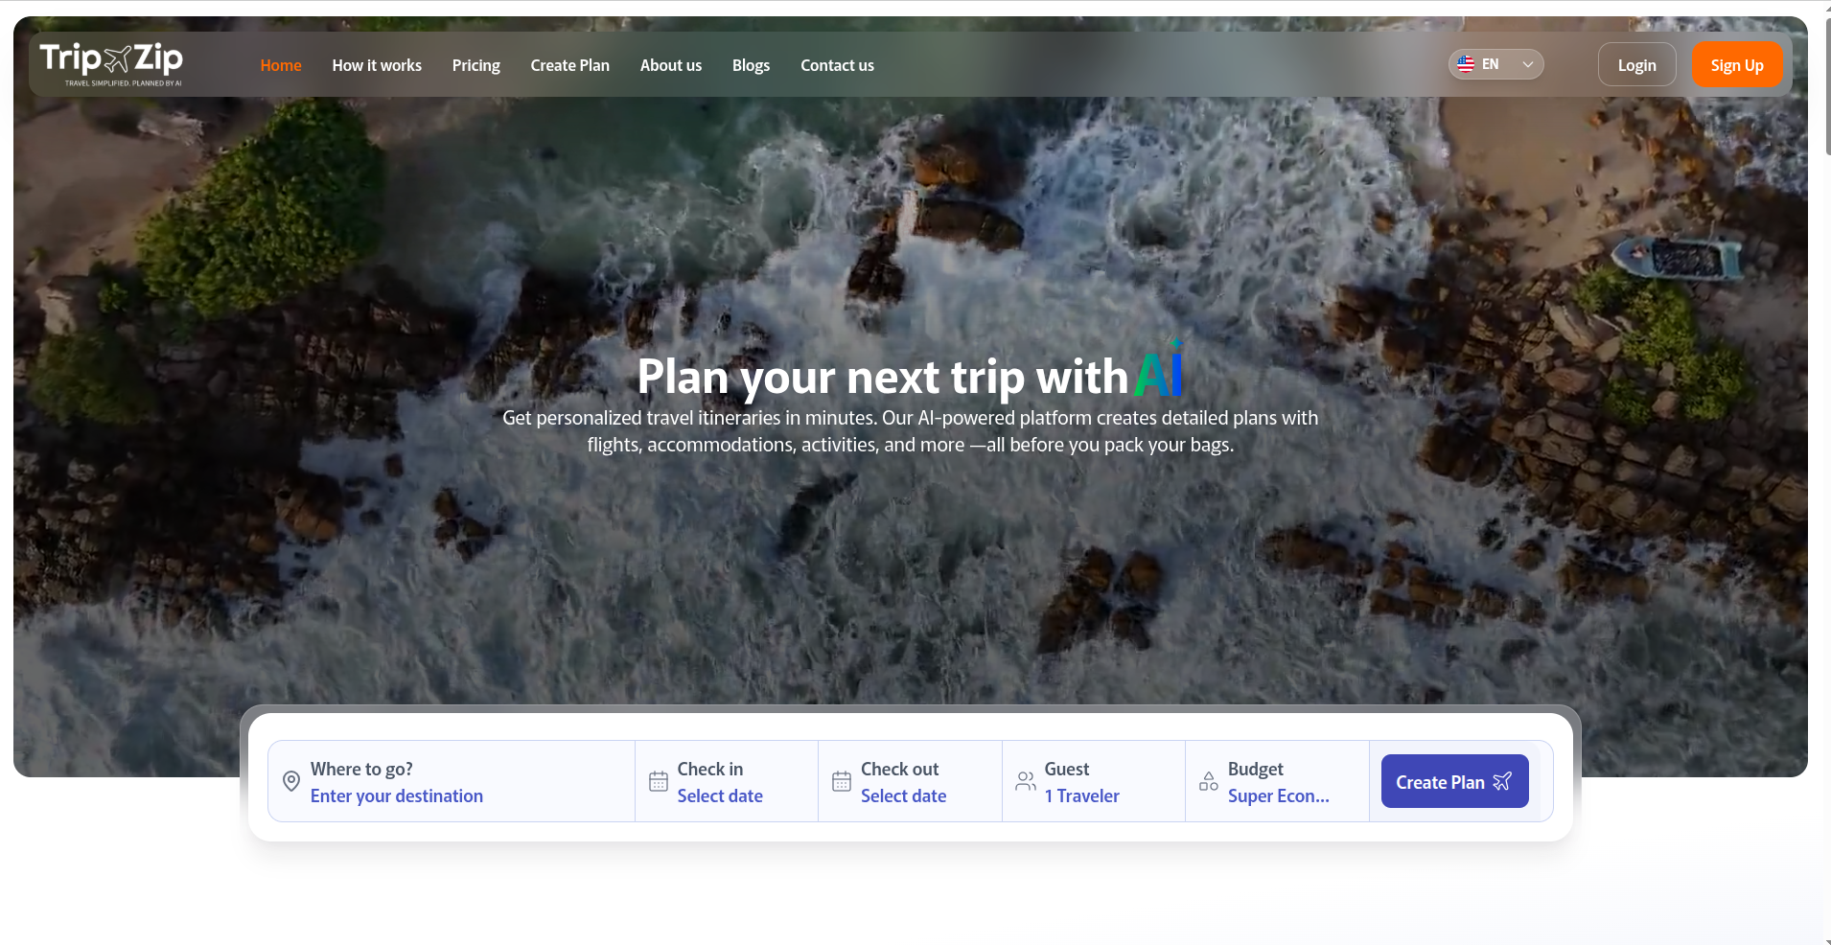
Task: Open the How it works page
Action: tap(377, 65)
